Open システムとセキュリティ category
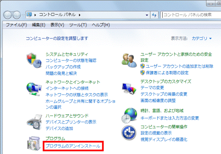Image resolution: width=221 pixels, height=154 pixels. (67, 54)
